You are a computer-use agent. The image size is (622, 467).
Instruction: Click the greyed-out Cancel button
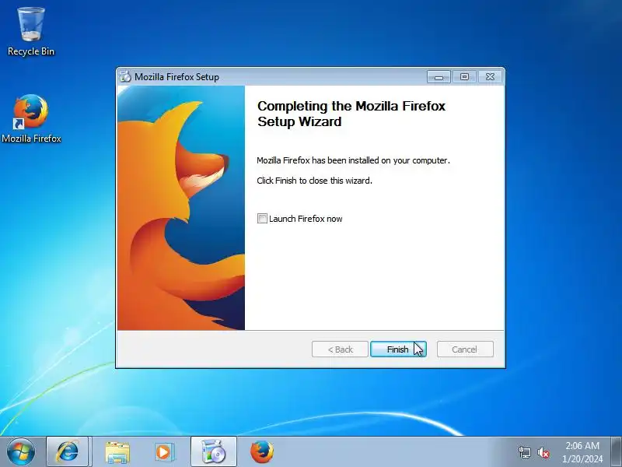[465, 349]
